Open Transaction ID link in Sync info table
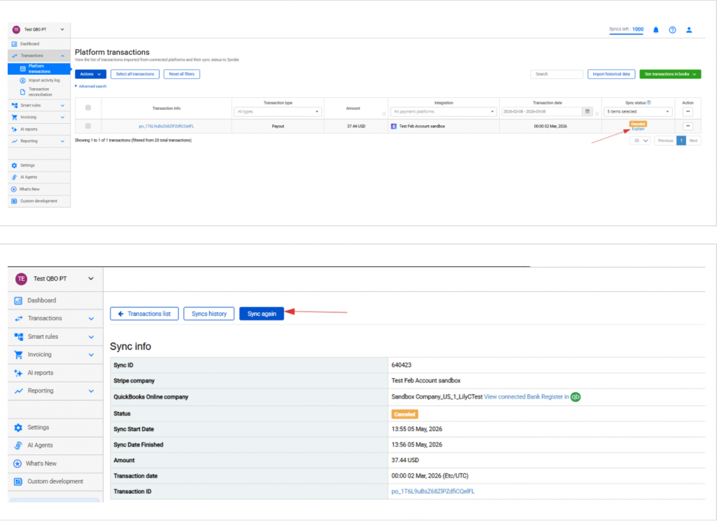 pyautogui.click(x=433, y=492)
